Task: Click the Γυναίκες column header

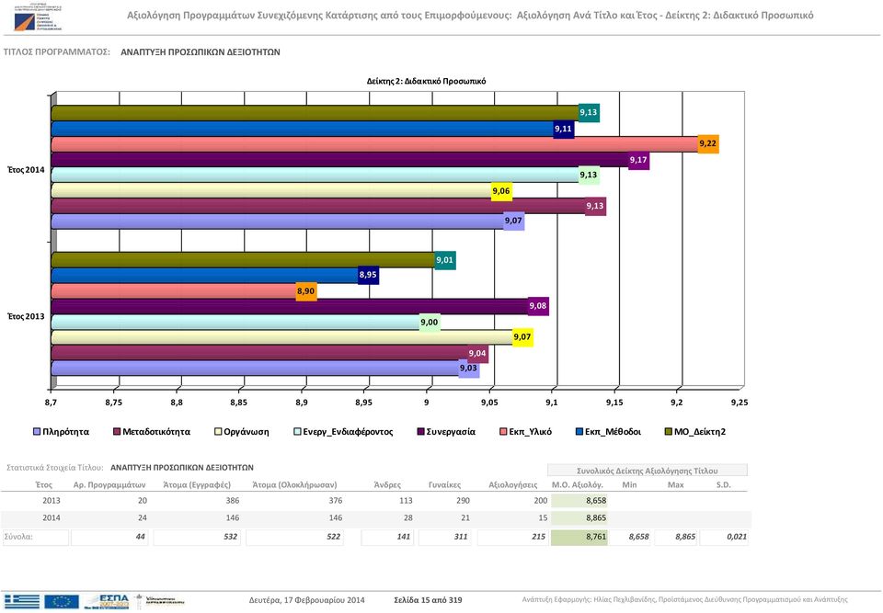Action: click(445, 484)
